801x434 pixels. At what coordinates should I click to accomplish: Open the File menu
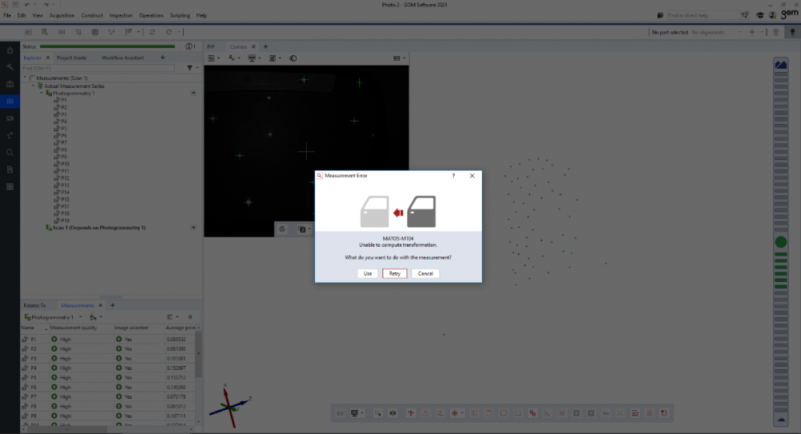[7, 15]
